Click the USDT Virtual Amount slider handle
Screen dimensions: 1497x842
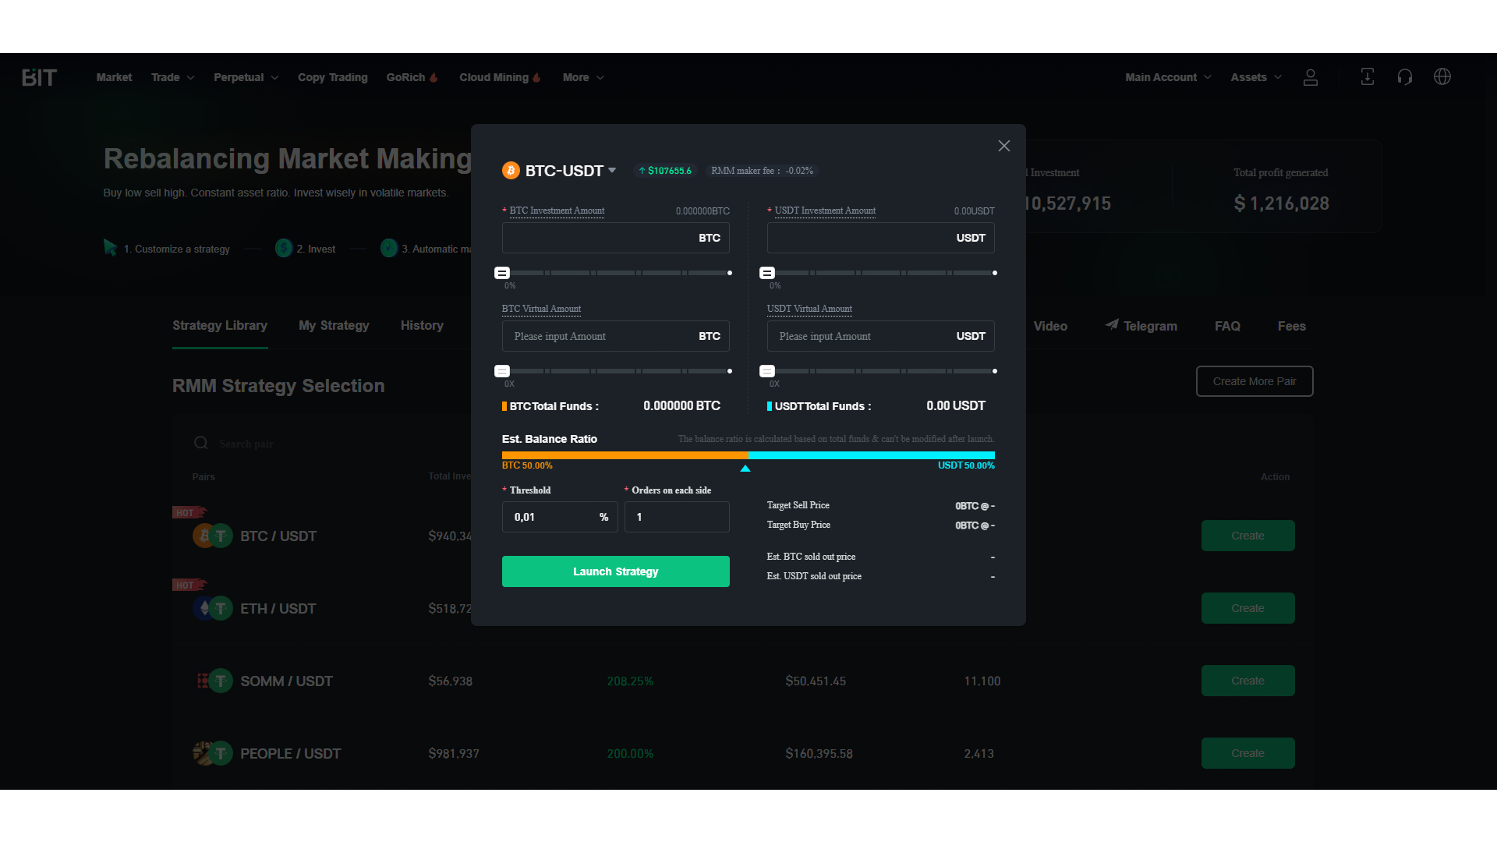(767, 371)
